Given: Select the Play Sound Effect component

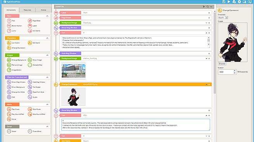Looking at the screenshot, I should pos(16,114).
